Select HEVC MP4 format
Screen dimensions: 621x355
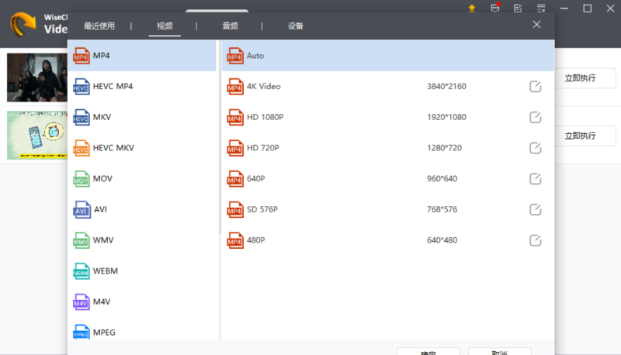[113, 86]
